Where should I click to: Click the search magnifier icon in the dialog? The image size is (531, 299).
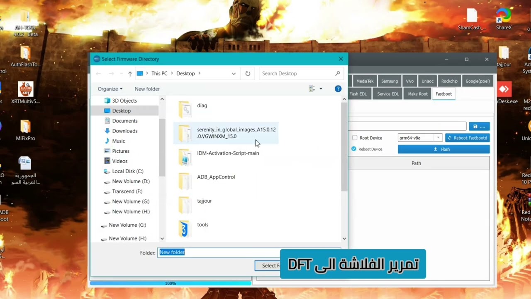[338, 74]
